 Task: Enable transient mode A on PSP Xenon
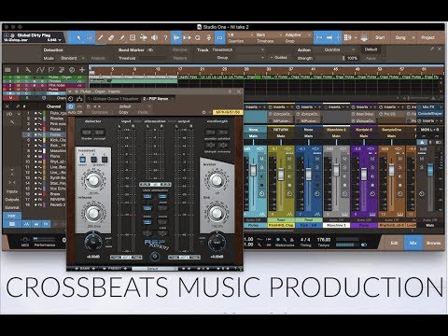[x=82, y=160]
